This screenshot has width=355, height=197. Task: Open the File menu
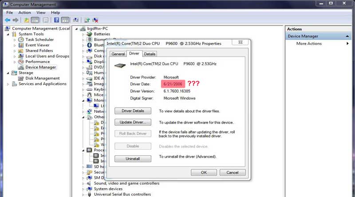point(9,13)
